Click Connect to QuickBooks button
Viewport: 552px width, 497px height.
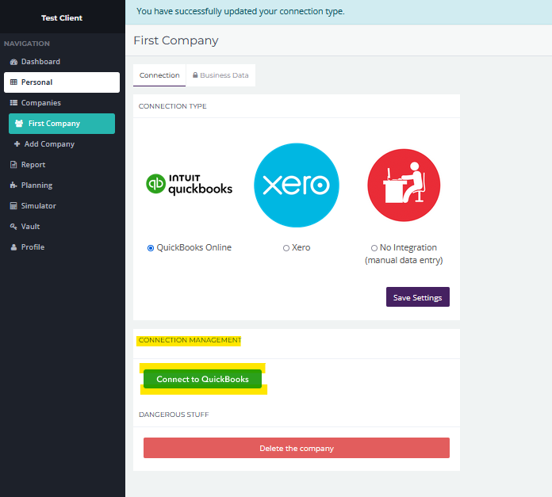click(202, 379)
